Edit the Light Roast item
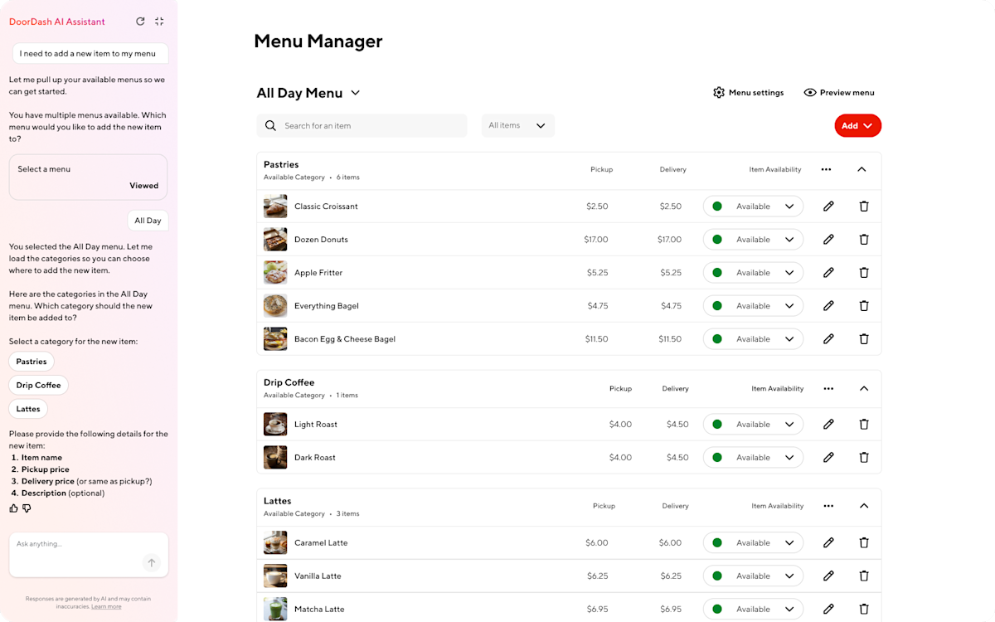 pyautogui.click(x=828, y=424)
